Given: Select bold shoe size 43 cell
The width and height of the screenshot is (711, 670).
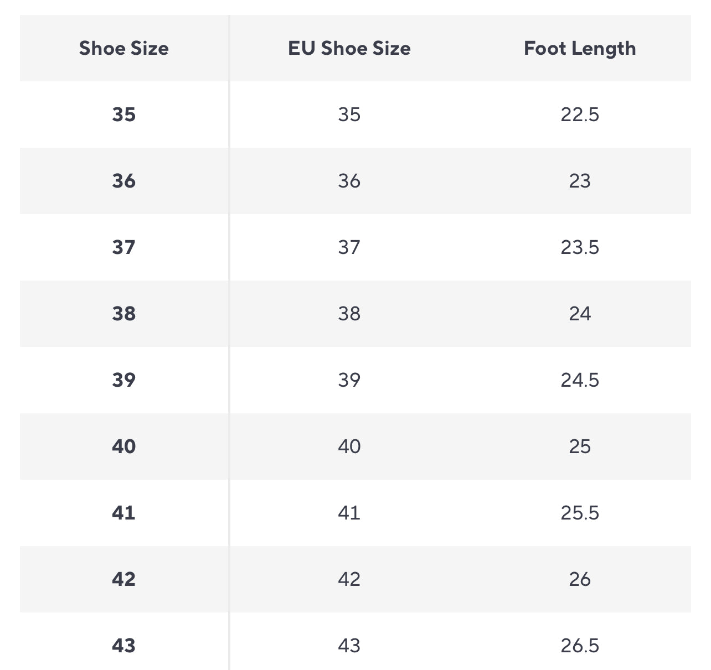Looking at the screenshot, I should point(123,646).
